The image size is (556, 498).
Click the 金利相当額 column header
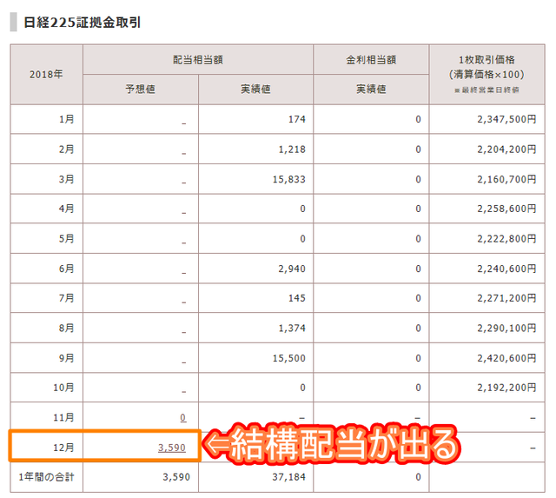click(371, 60)
